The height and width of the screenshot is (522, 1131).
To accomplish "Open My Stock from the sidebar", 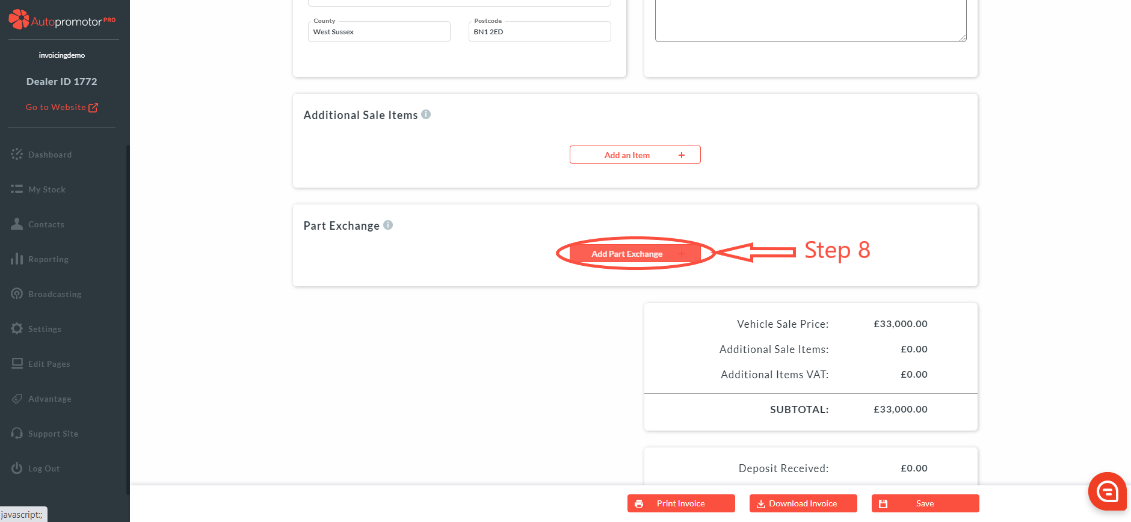I will [46, 189].
